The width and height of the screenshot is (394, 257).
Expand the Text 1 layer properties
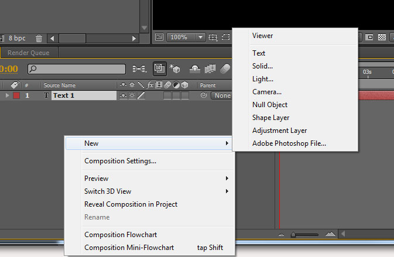click(7, 95)
